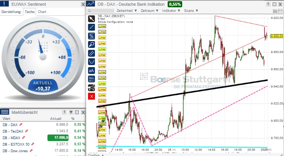The image size is (284, 156).
Task: Click the edit pencil next to DB - MDAX
Action: (x=23, y=138)
